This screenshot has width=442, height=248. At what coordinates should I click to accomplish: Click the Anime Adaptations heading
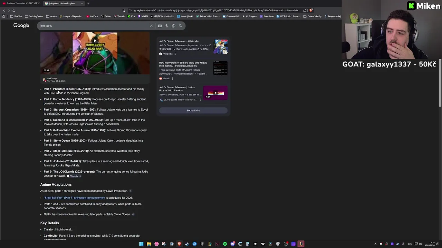[x=56, y=185]
